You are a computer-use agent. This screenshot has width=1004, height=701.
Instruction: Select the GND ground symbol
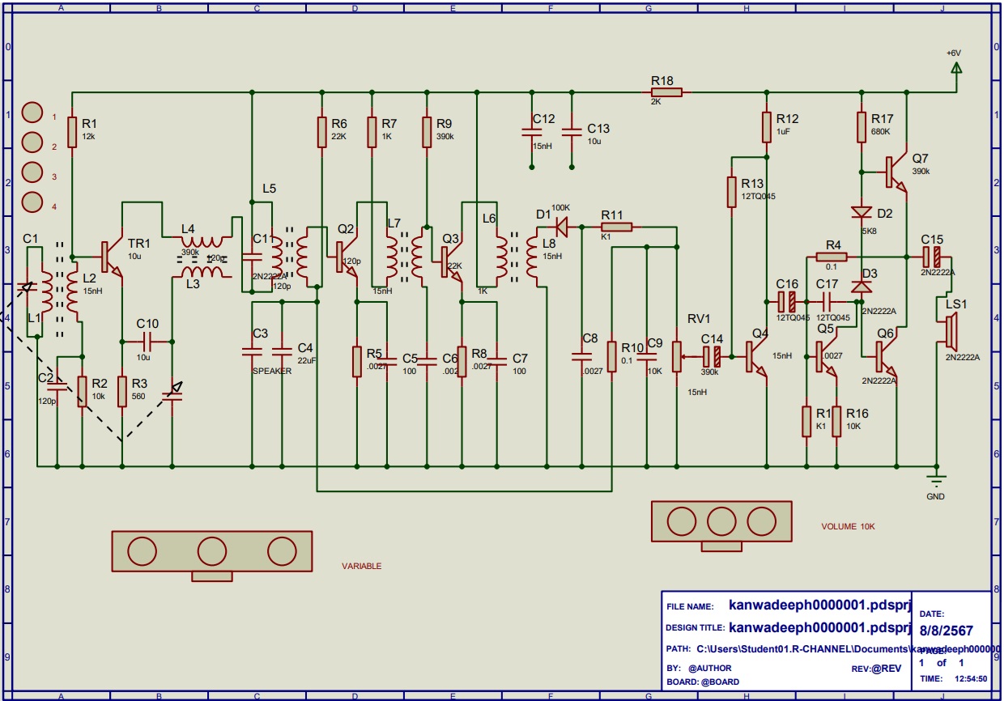[x=937, y=478]
